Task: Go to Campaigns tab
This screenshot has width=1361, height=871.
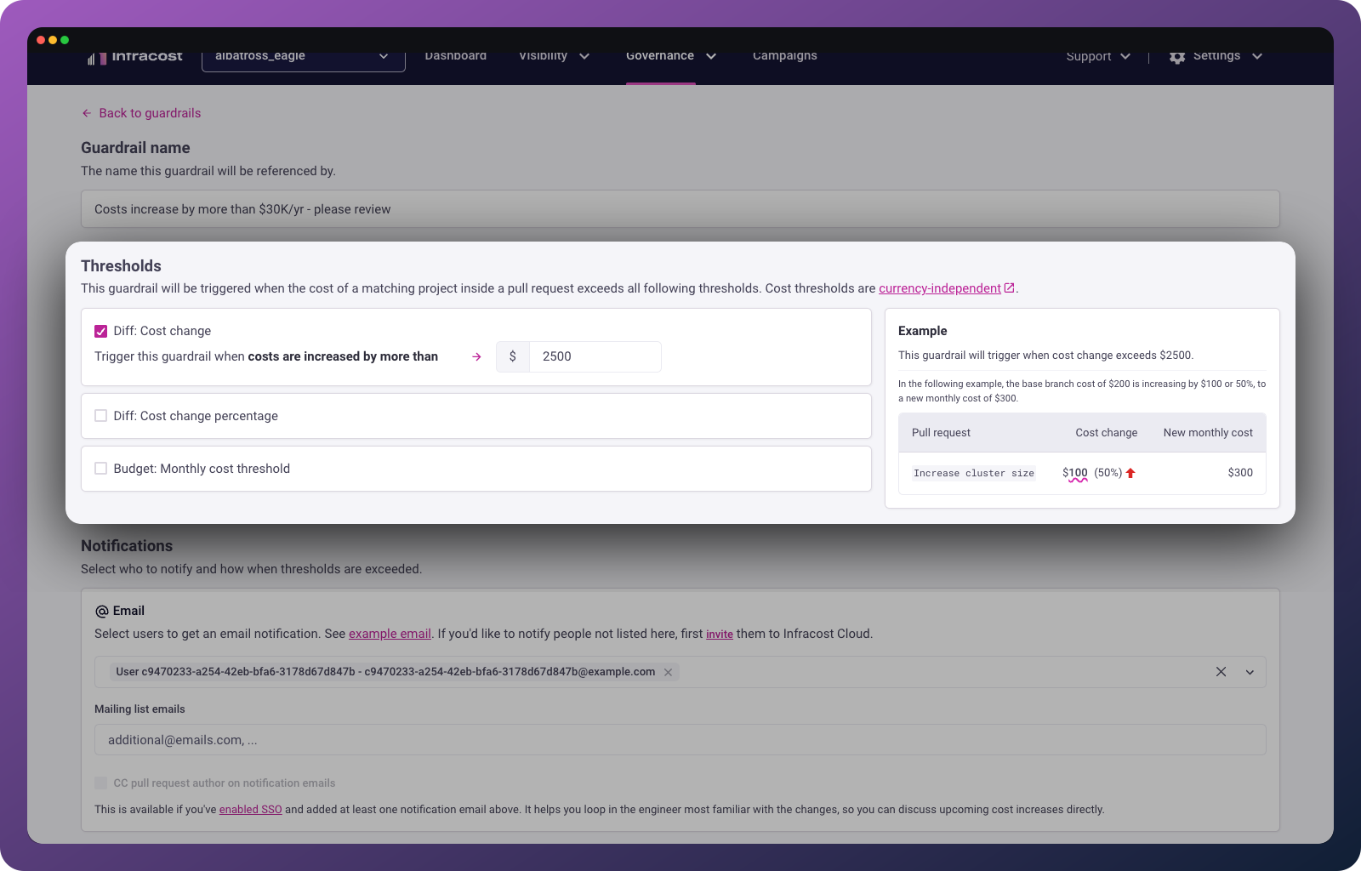Action: coord(784,57)
